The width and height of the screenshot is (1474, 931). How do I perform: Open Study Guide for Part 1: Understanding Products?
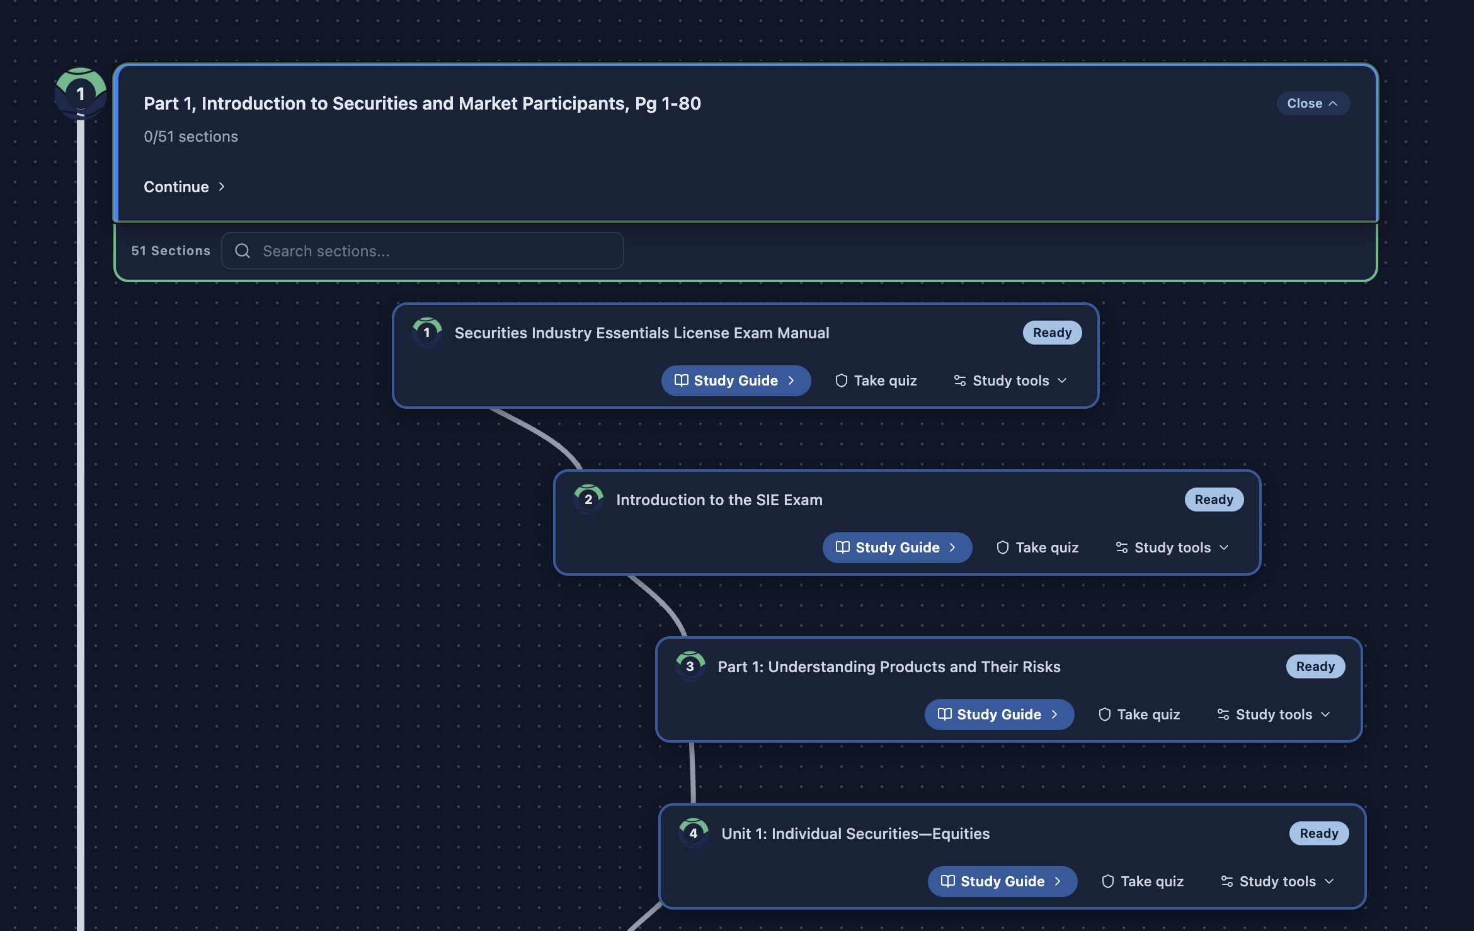pyautogui.click(x=999, y=714)
